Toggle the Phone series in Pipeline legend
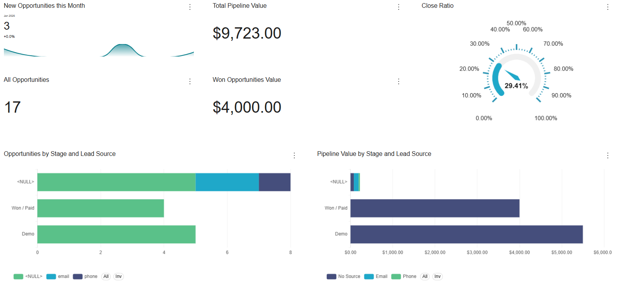 pyautogui.click(x=405, y=276)
